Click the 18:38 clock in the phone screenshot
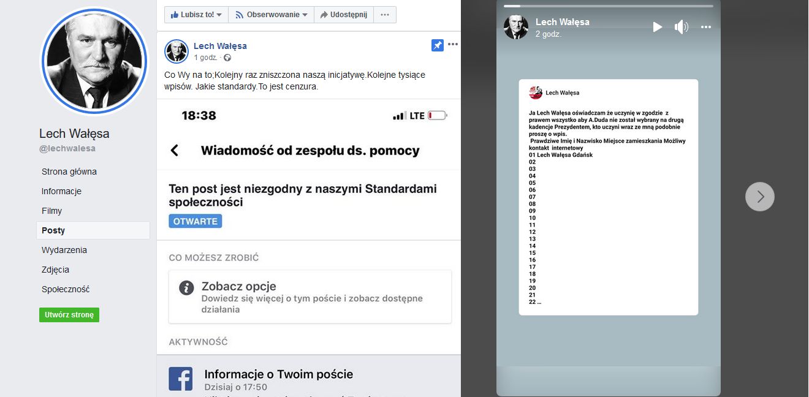Screen dimensions: 809x397 point(199,115)
